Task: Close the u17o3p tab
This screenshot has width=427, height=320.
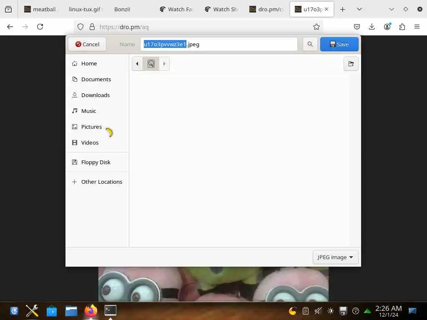Action: 327,9
